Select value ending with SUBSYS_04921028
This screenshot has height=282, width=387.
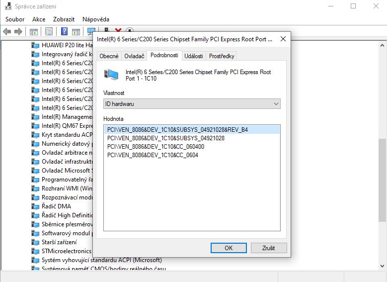tap(166, 138)
